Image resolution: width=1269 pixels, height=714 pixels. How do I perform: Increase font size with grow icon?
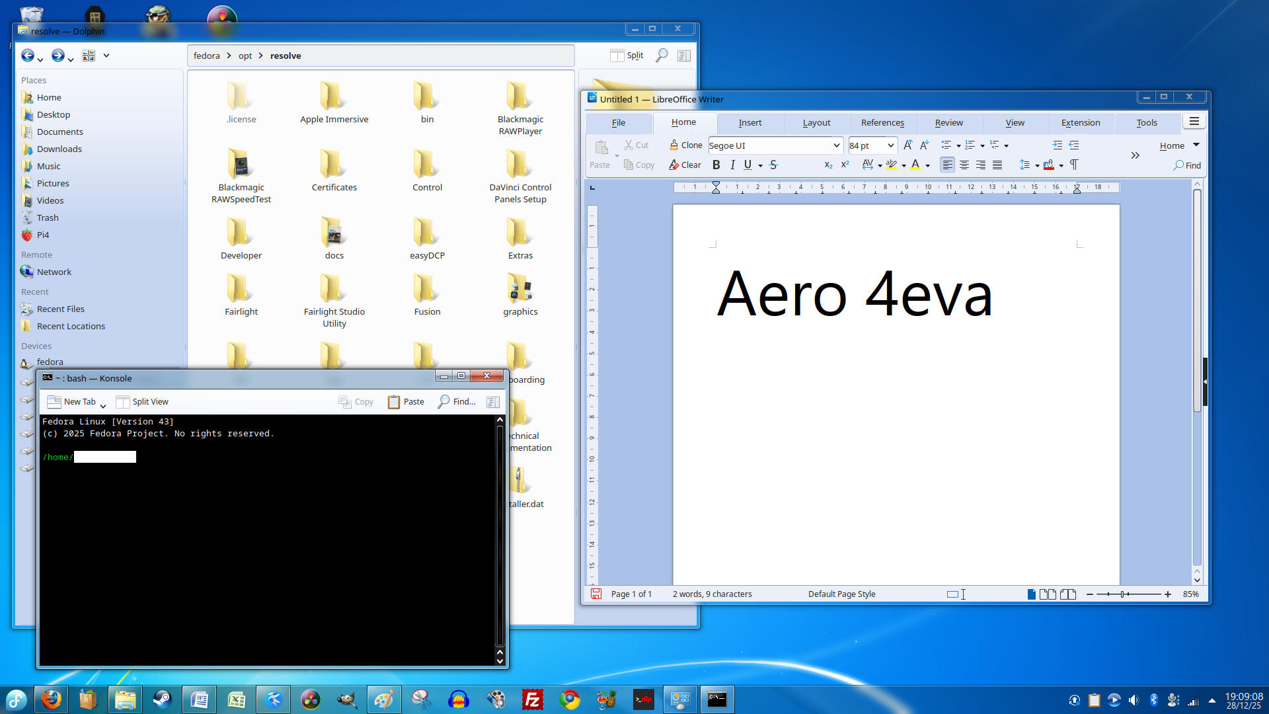click(x=907, y=145)
